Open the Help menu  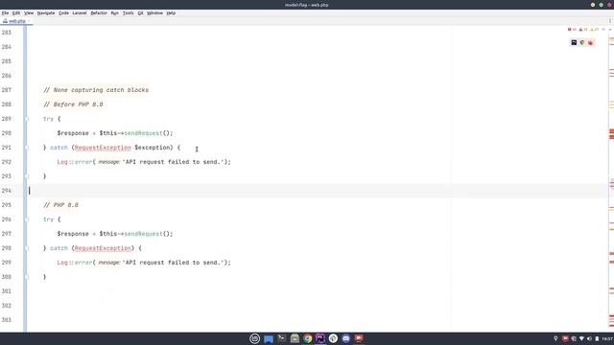171,12
